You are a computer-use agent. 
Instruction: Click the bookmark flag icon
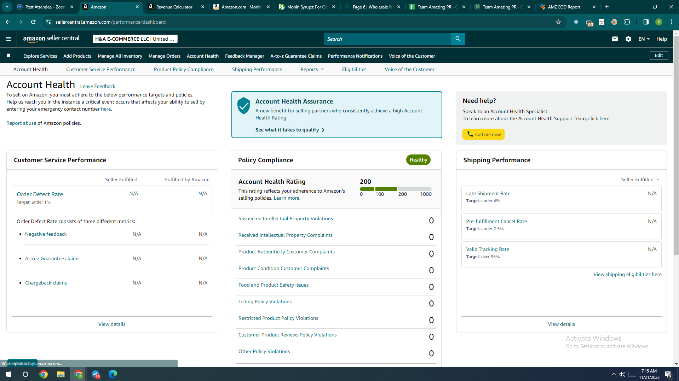8,56
